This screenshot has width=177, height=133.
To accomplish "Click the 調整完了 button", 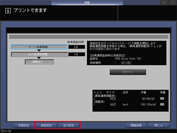I will (x=39, y=62).
